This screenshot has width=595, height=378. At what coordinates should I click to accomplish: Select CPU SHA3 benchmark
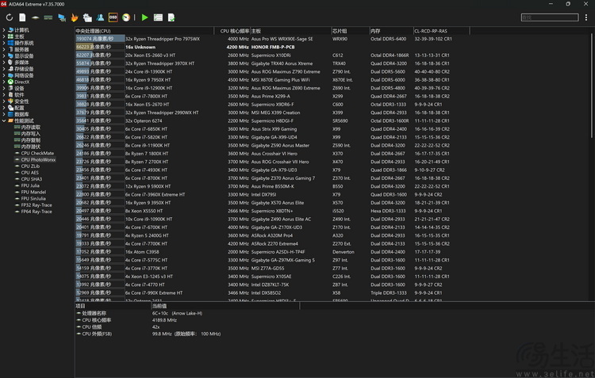[x=32, y=179]
